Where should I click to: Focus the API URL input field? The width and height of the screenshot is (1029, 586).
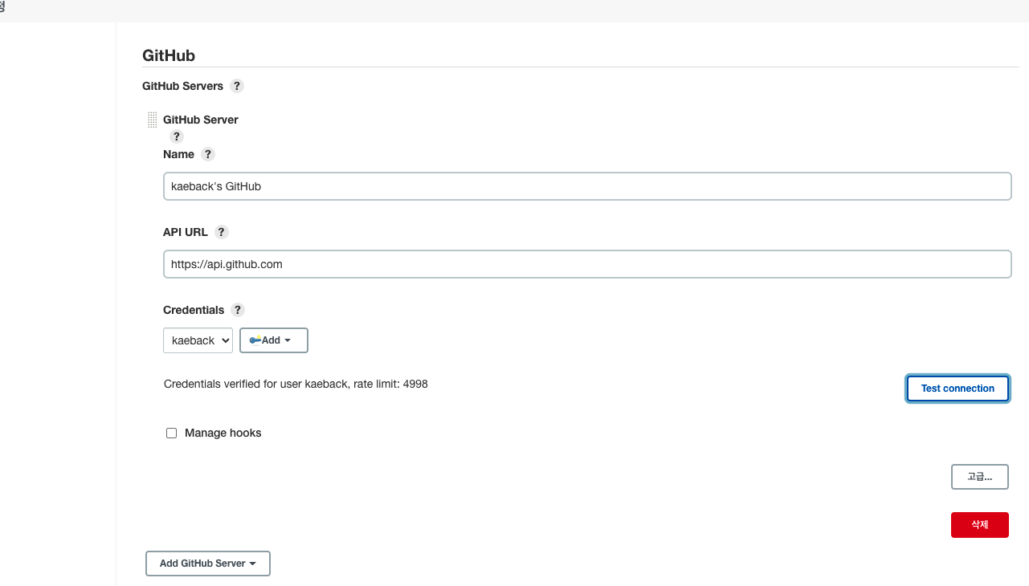coord(587,264)
